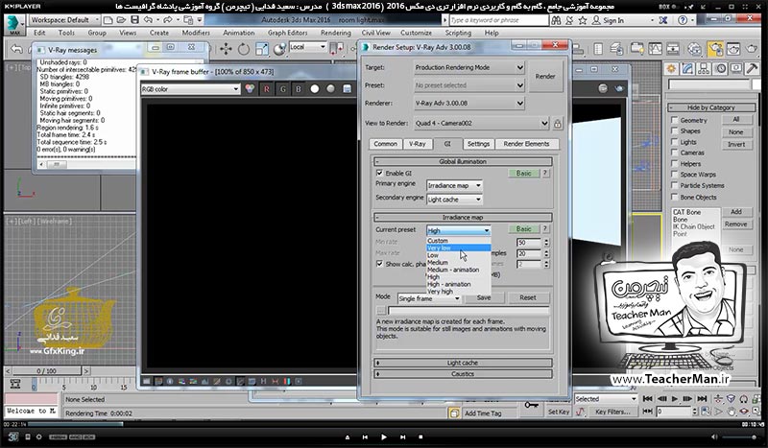The image size is (768, 448).
Task: Click the Help question mark icon in title bar
Action: pos(683,20)
